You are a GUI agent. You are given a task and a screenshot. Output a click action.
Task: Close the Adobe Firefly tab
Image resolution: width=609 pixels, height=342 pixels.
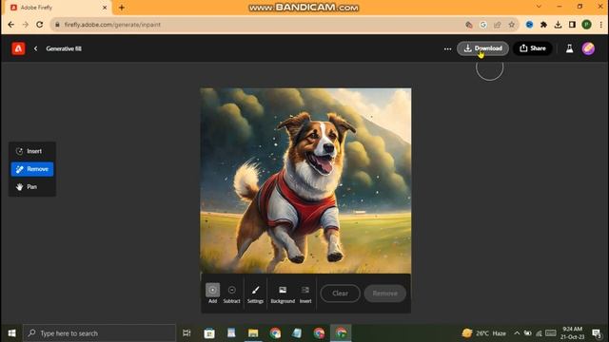(105, 8)
